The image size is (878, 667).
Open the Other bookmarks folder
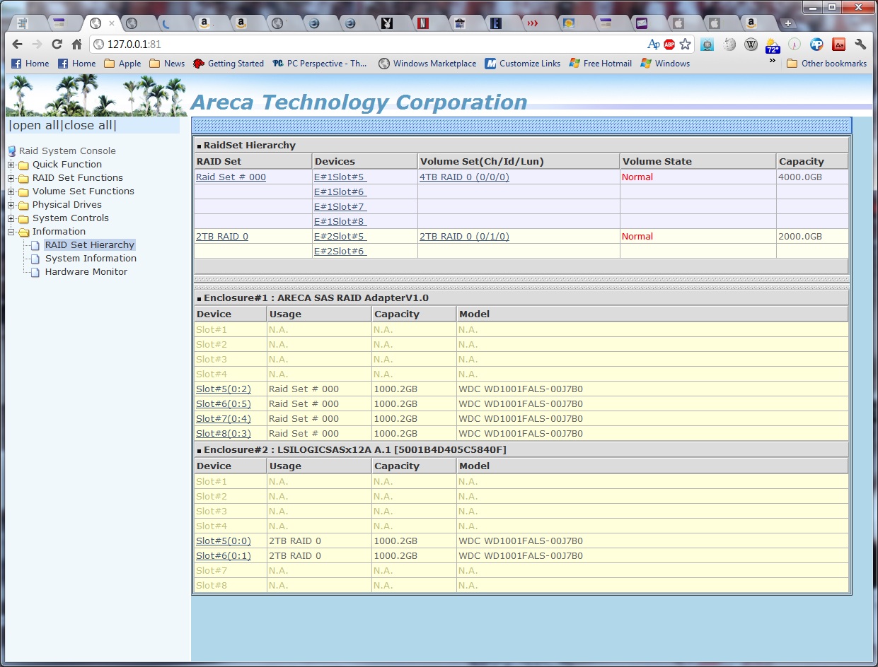tap(827, 64)
